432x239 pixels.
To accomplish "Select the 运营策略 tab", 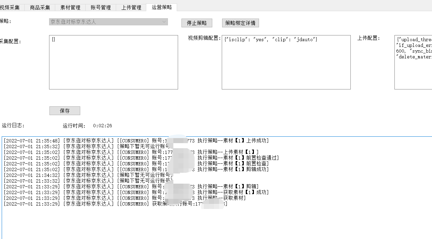I will [x=162, y=7].
